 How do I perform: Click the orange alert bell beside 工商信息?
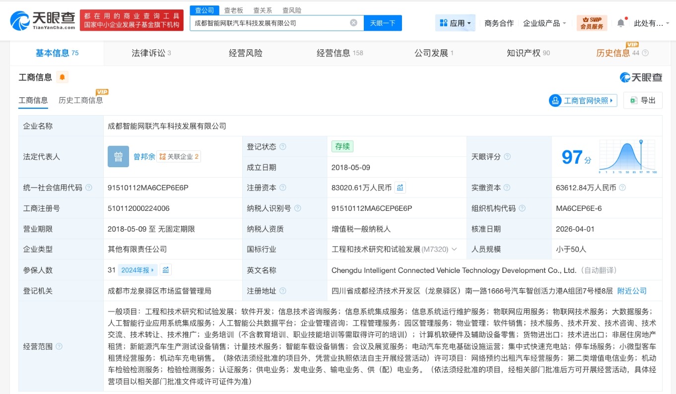(62, 77)
